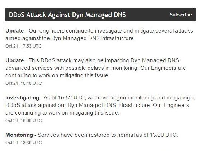The image size is (202, 151).
Task: Click the 15:52 UTC time in Investigating entry
Action: click(71, 98)
